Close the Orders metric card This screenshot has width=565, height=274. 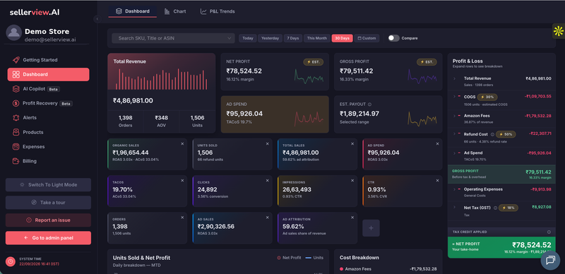click(x=182, y=218)
